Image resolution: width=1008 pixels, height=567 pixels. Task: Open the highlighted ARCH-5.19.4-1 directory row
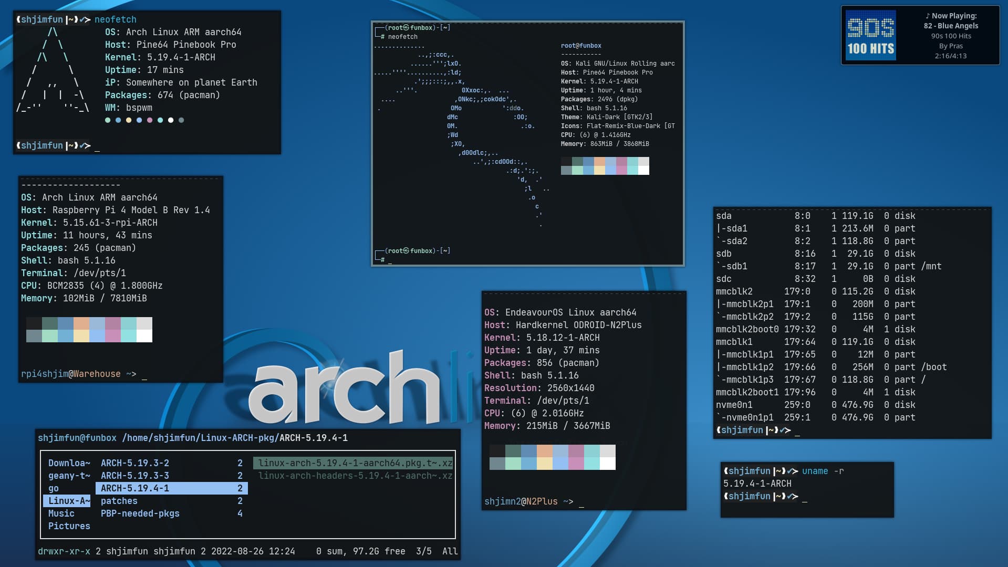[171, 488]
